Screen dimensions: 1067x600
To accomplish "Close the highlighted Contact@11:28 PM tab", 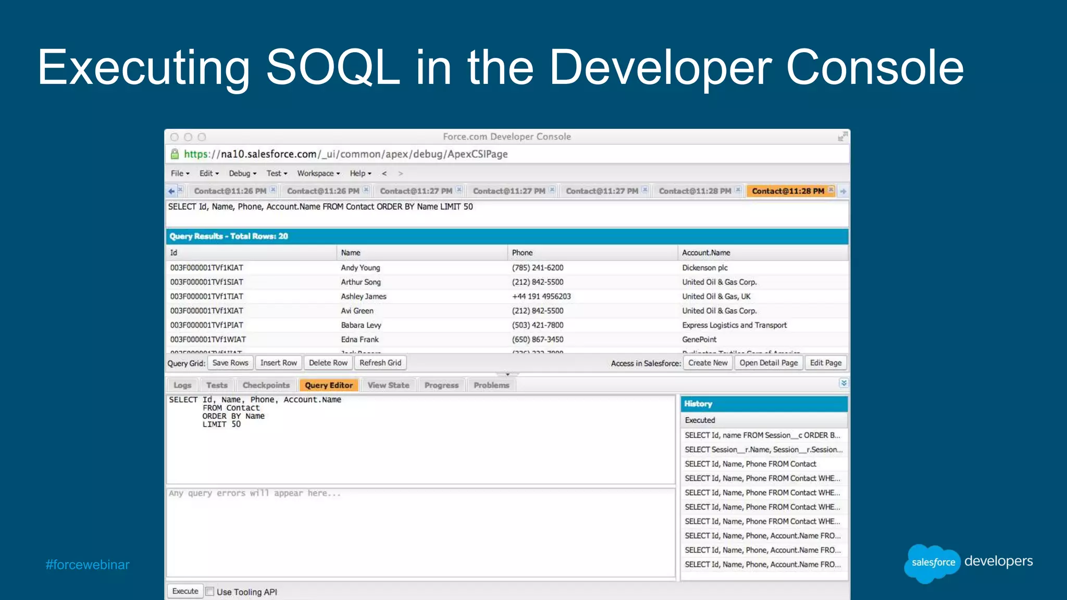I will pos(831,190).
